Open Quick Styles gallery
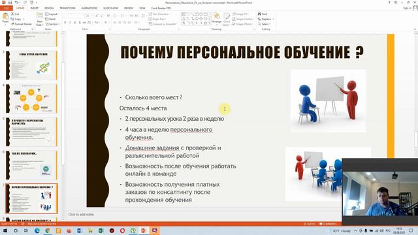The width and height of the screenshot is (418, 235). (227, 19)
